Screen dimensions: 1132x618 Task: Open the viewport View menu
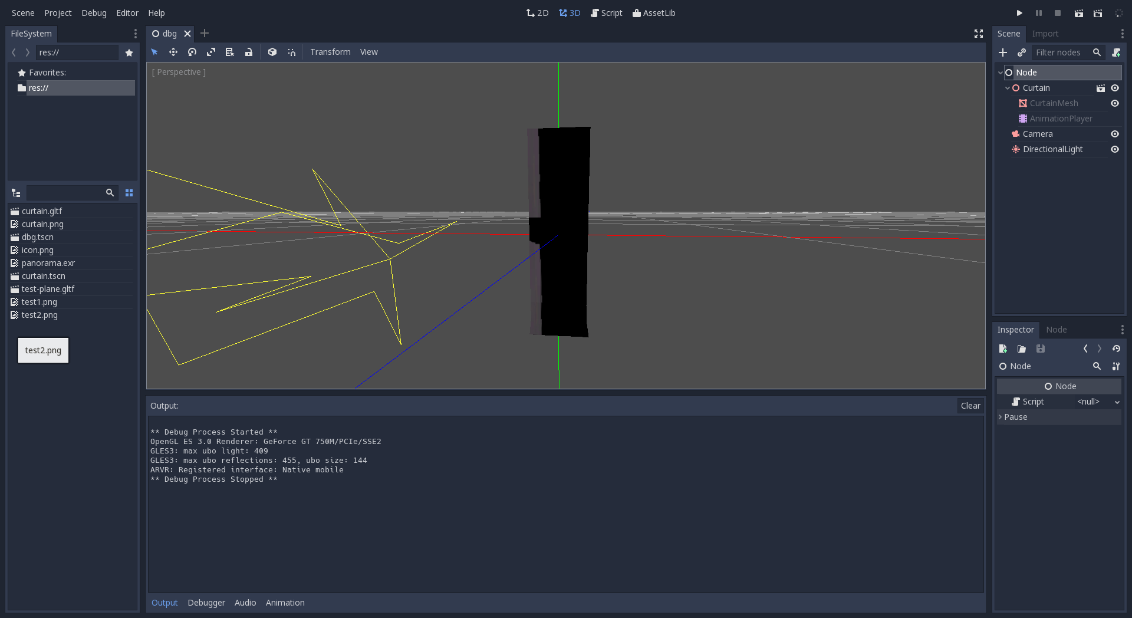point(369,52)
